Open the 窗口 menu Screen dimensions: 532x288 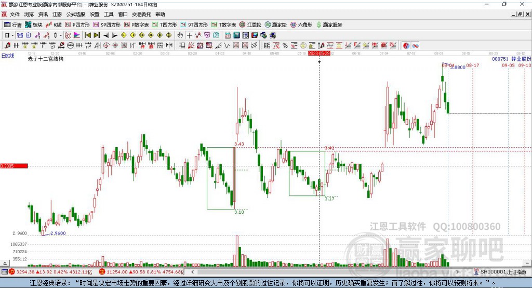click(123, 14)
